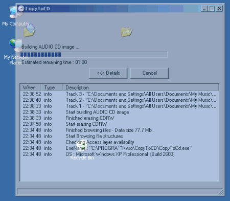Minimize the CopyToCD window

tap(204, 9)
